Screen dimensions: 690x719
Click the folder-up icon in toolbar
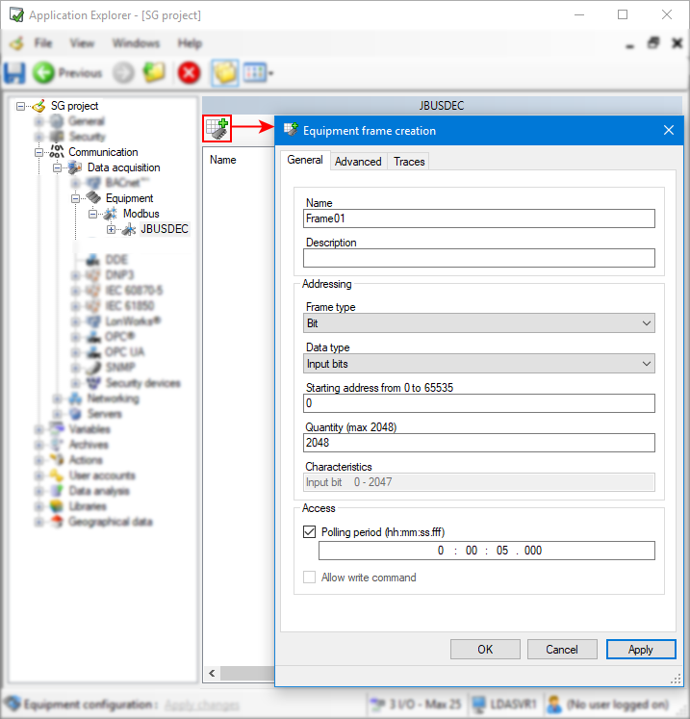[154, 73]
